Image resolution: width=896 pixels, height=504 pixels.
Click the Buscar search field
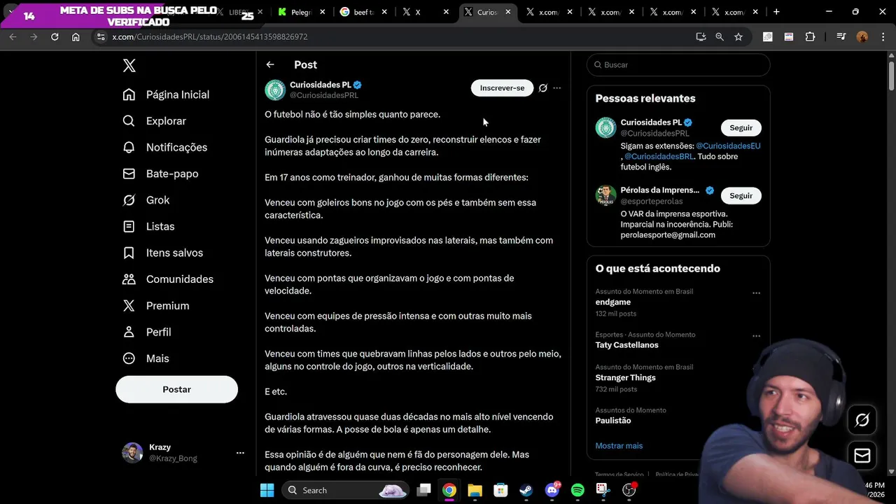pyautogui.click(x=678, y=64)
